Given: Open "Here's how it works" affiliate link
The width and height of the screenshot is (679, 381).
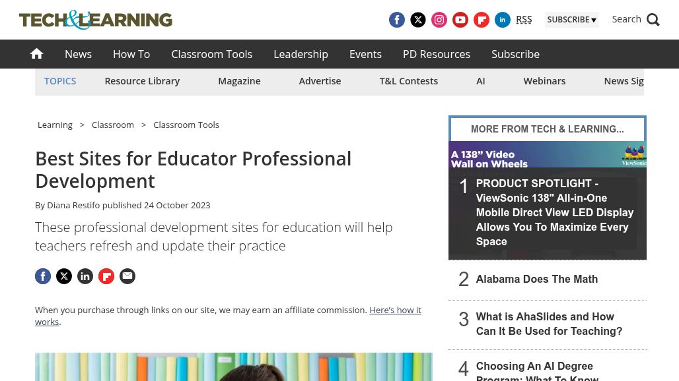Looking at the screenshot, I should (x=394, y=310).
